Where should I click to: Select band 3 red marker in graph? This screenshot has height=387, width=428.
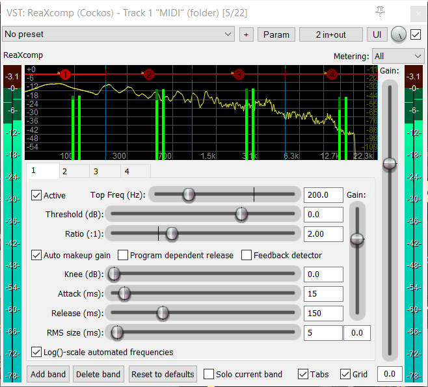[x=239, y=74]
